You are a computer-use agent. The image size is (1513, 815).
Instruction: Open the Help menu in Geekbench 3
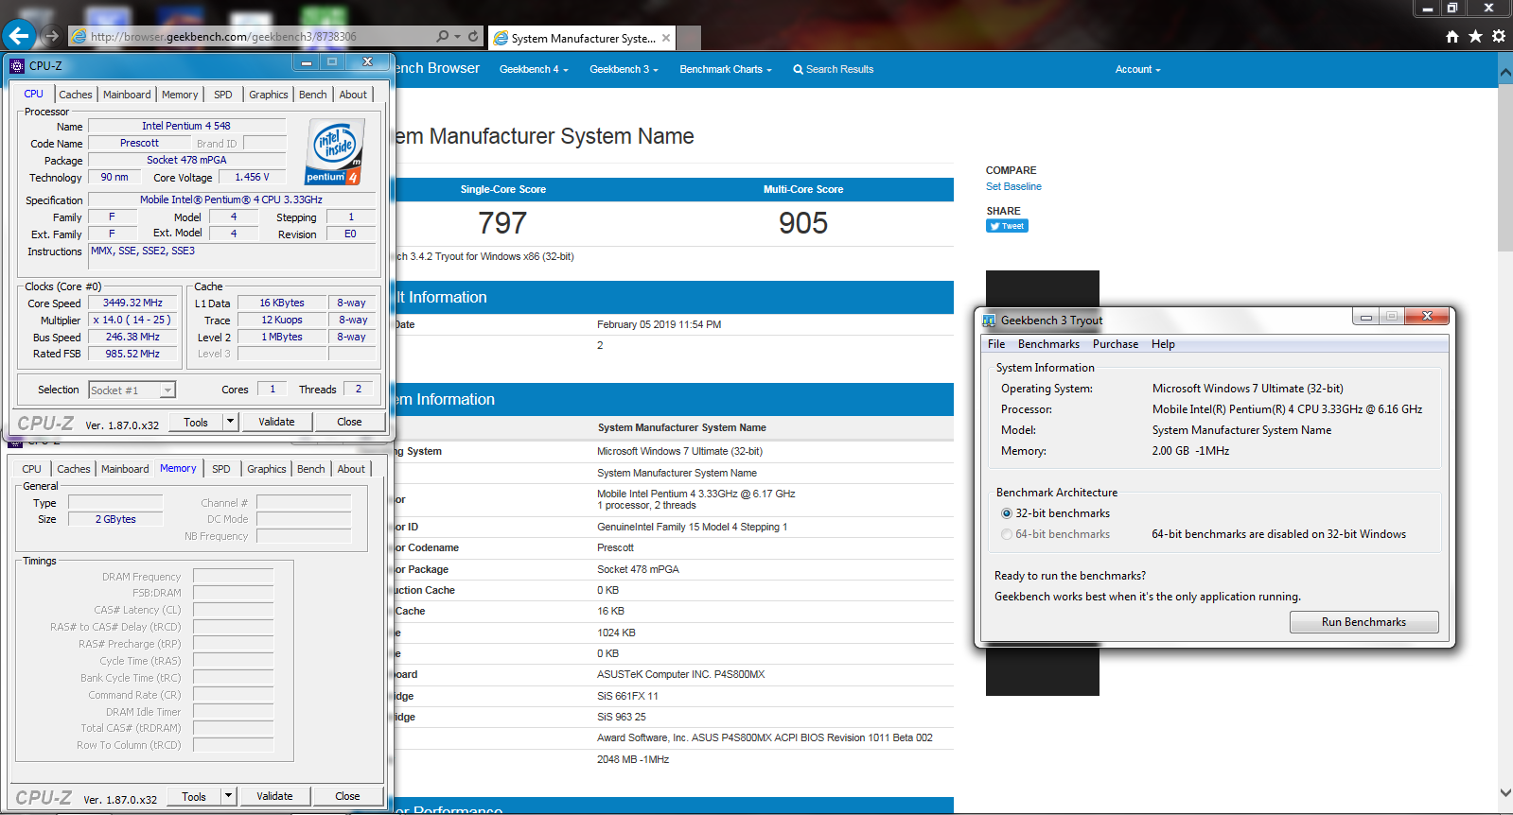click(x=1163, y=344)
